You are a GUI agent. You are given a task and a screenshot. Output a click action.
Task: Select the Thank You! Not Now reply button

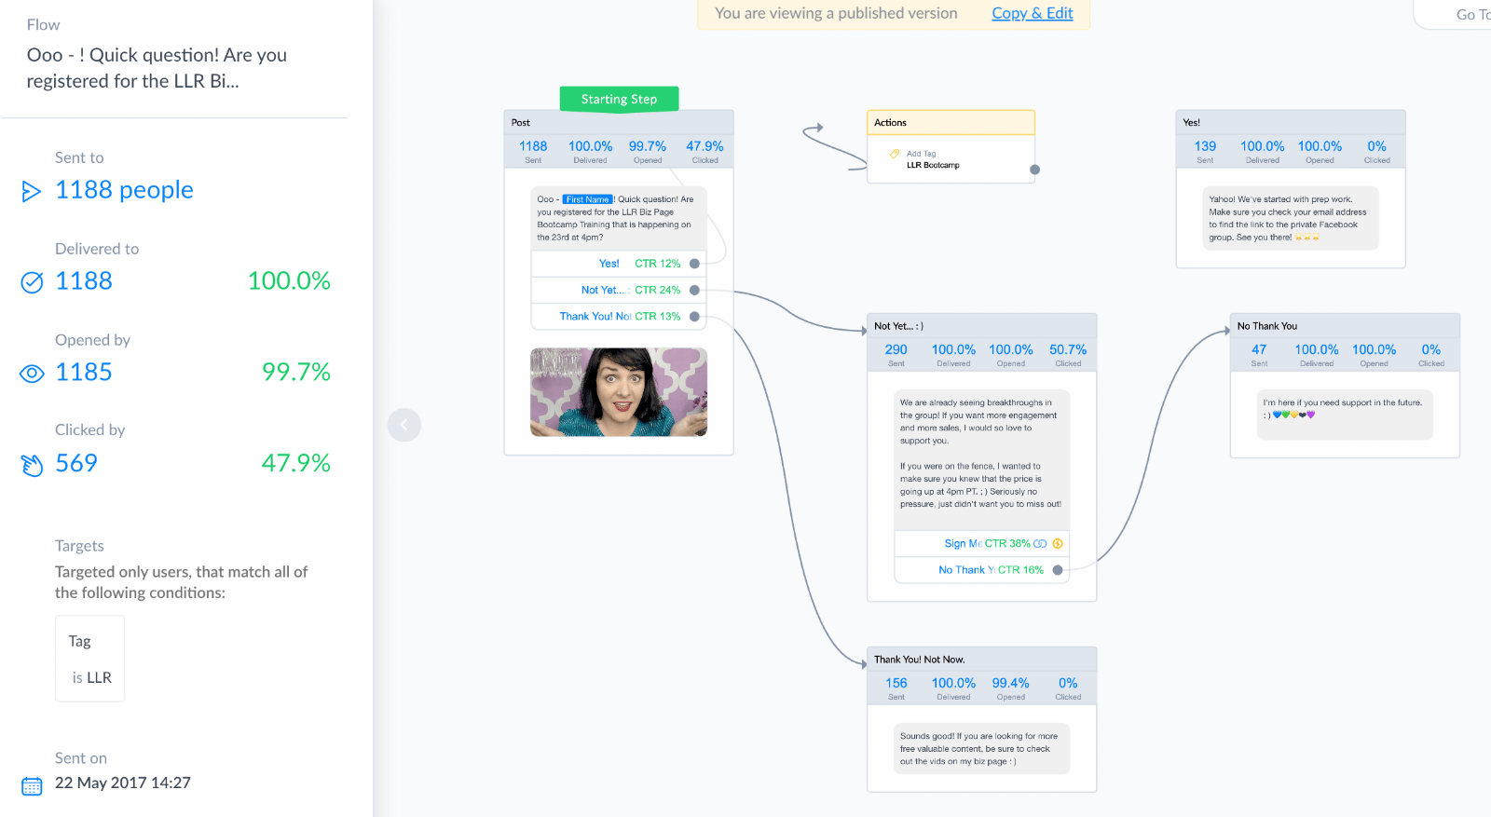click(619, 317)
